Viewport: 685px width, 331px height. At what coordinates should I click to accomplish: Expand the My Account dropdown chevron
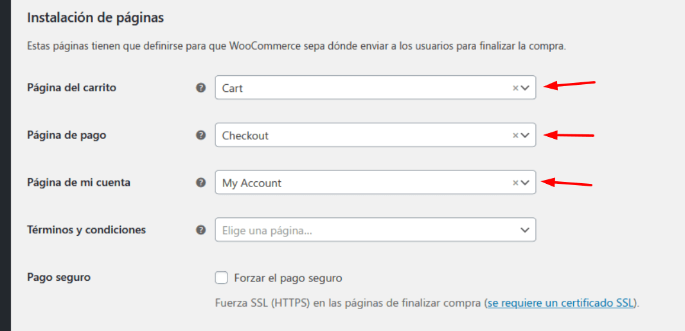[525, 183]
